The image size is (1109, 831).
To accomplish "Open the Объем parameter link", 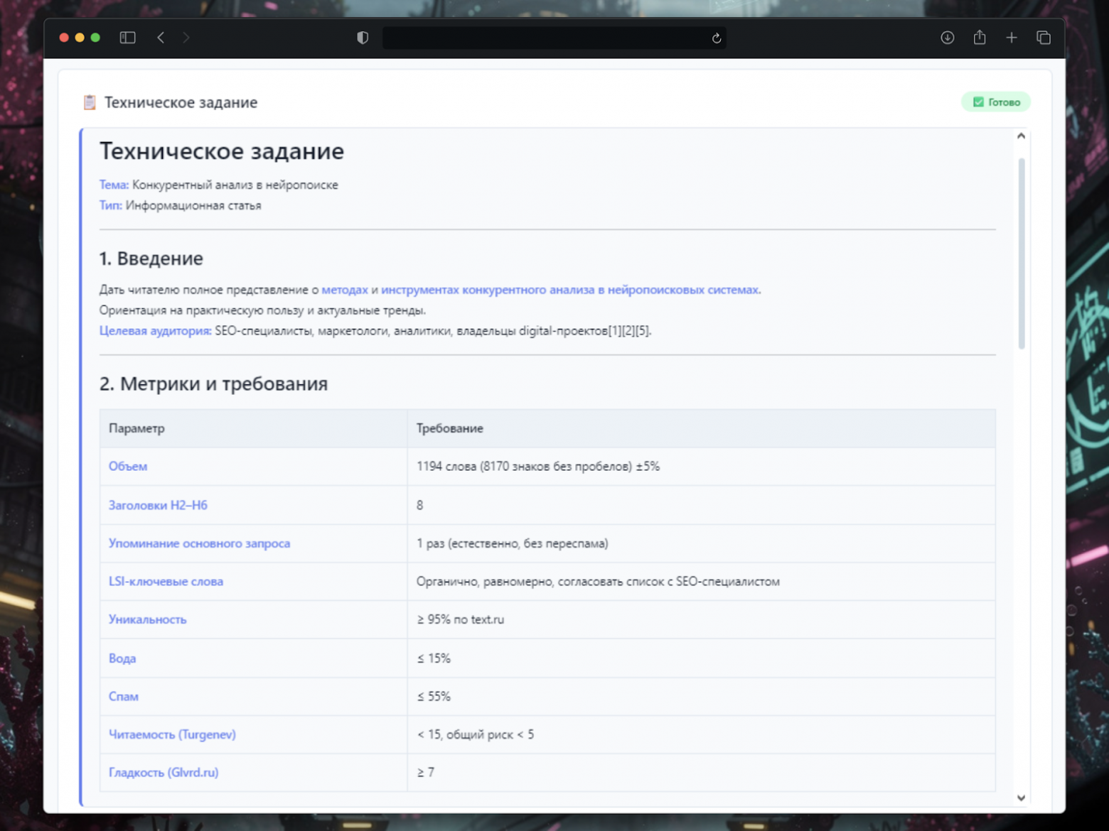I will pyautogui.click(x=127, y=466).
